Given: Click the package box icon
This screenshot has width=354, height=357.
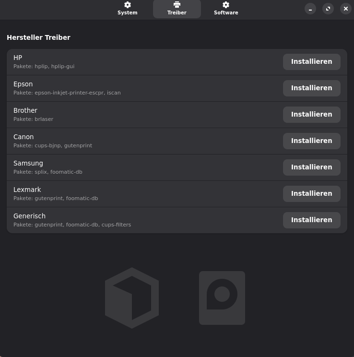Looking at the screenshot, I should click(132, 298).
